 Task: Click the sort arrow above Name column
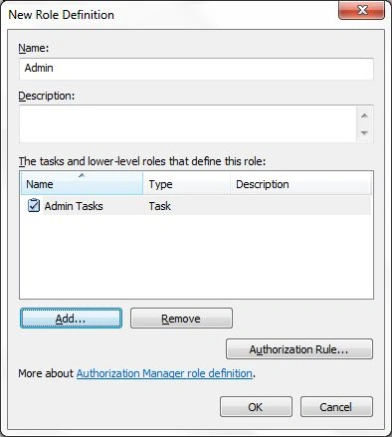click(82, 175)
